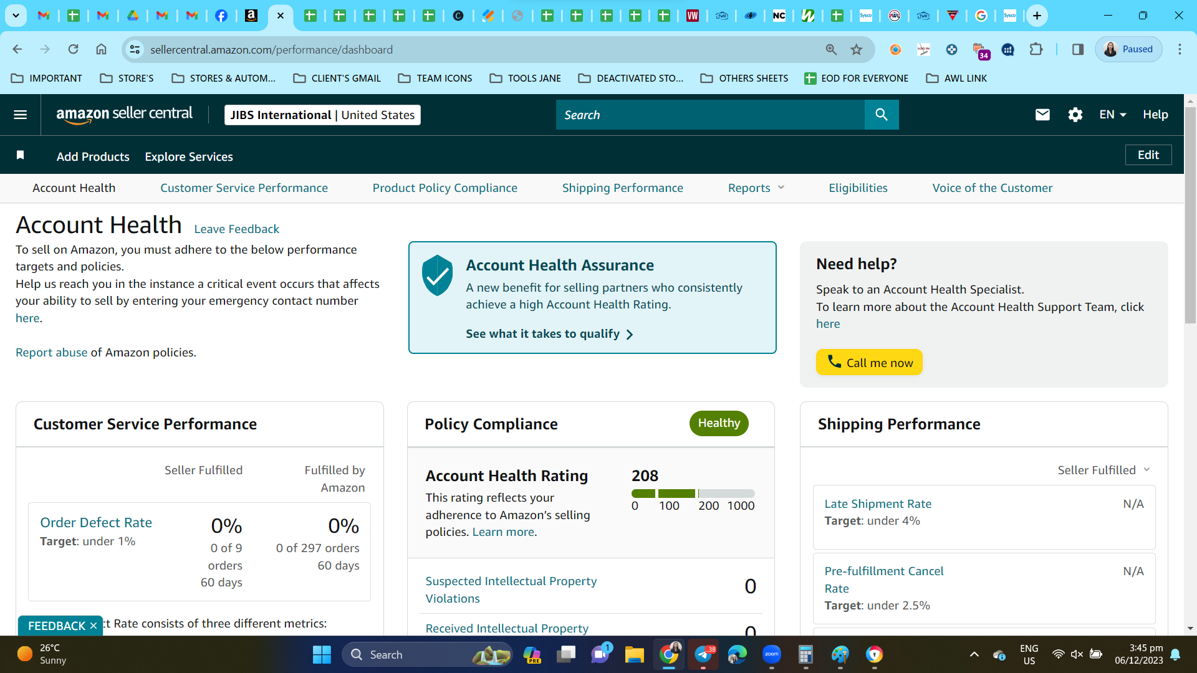The height and width of the screenshot is (673, 1197).
Task: Open Zoom from the taskbar
Action: [x=772, y=654]
